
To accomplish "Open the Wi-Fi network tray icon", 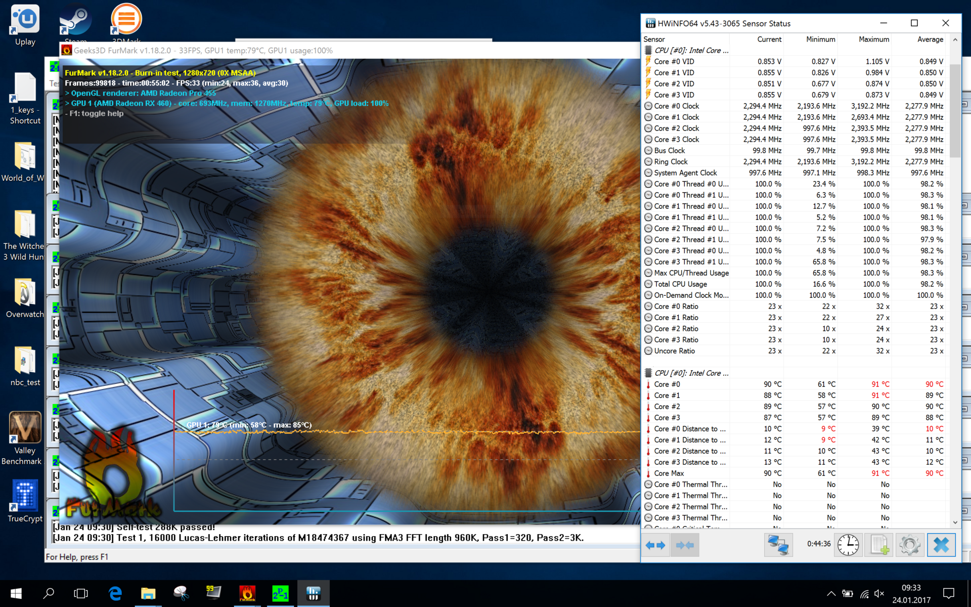I will click(x=864, y=594).
